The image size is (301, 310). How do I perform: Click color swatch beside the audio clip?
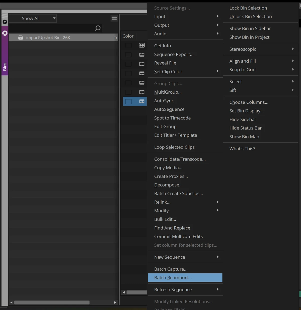128,45
